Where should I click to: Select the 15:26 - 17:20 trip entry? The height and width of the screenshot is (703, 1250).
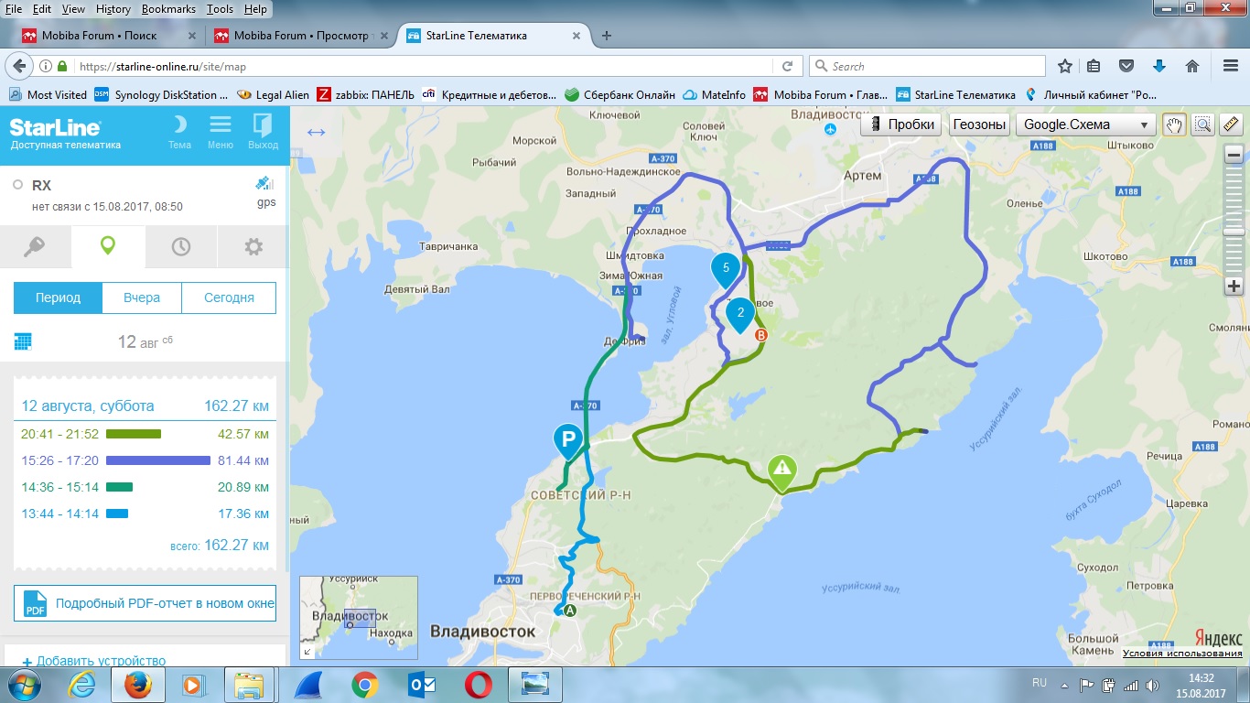[x=145, y=460]
